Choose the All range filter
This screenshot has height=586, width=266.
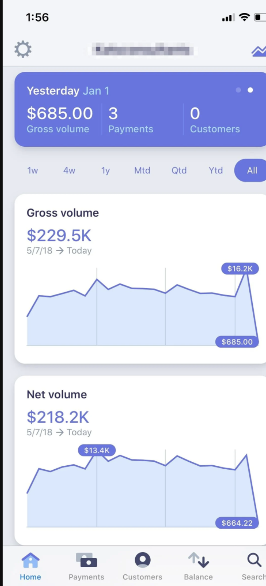click(x=251, y=171)
